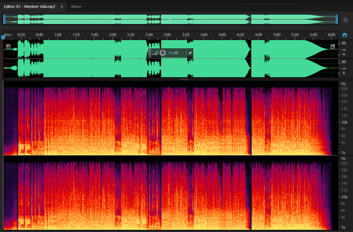Click the fade in handle on waveform
The image size is (353, 232).
tap(8, 47)
